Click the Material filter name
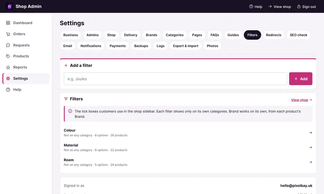Image resolution: width=324 pixels, height=194 pixels. [71, 145]
